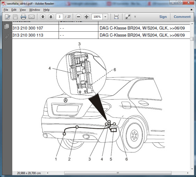Open the Comment pane
196x177 pixels.
coord(182,17)
